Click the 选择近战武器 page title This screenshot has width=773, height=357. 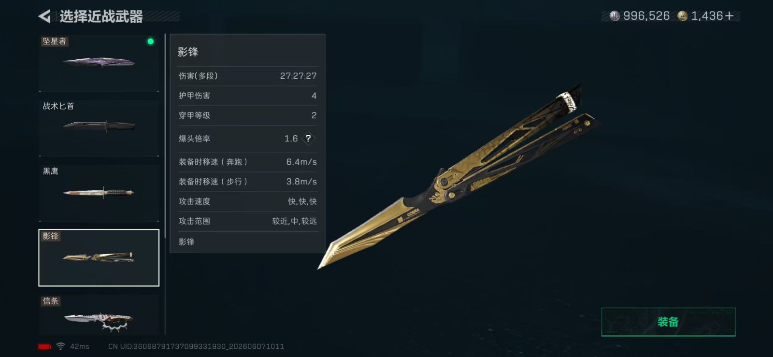coord(101,17)
